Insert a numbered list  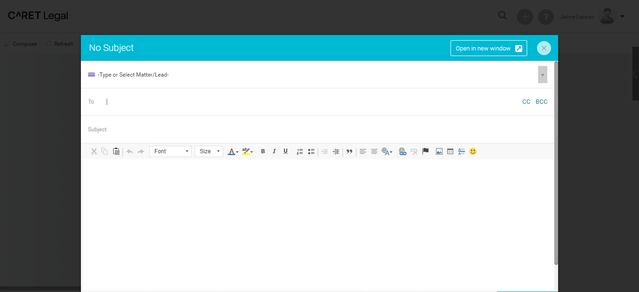300,151
